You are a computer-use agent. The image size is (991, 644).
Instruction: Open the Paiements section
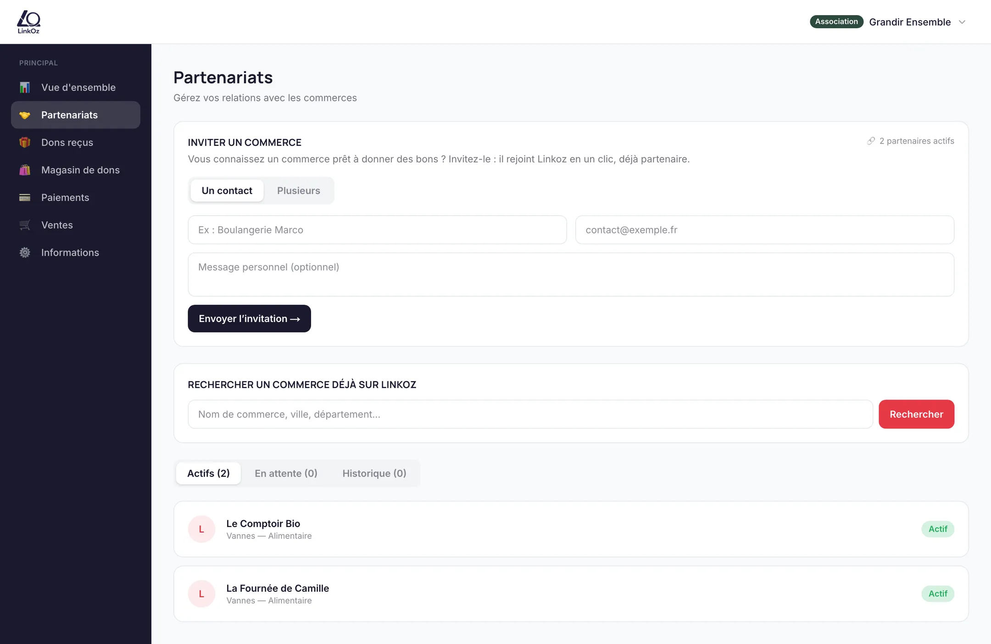(x=76, y=197)
